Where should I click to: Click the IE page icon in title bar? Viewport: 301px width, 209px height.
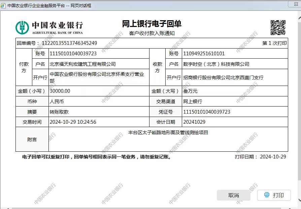(x=3, y=6)
